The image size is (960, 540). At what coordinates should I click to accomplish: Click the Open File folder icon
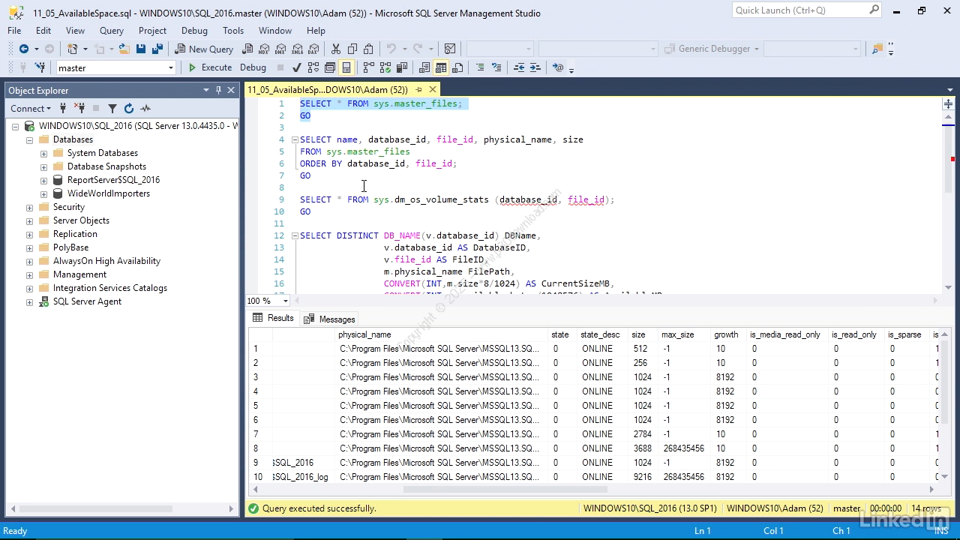[124, 49]
